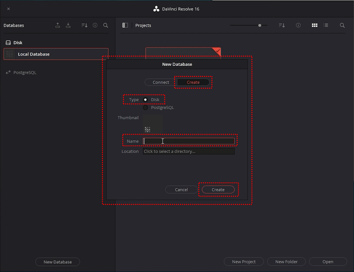The image size is (354, 272).
Task: Select the PostgreSQL type radio button
Action: click(x=146, y=108)
